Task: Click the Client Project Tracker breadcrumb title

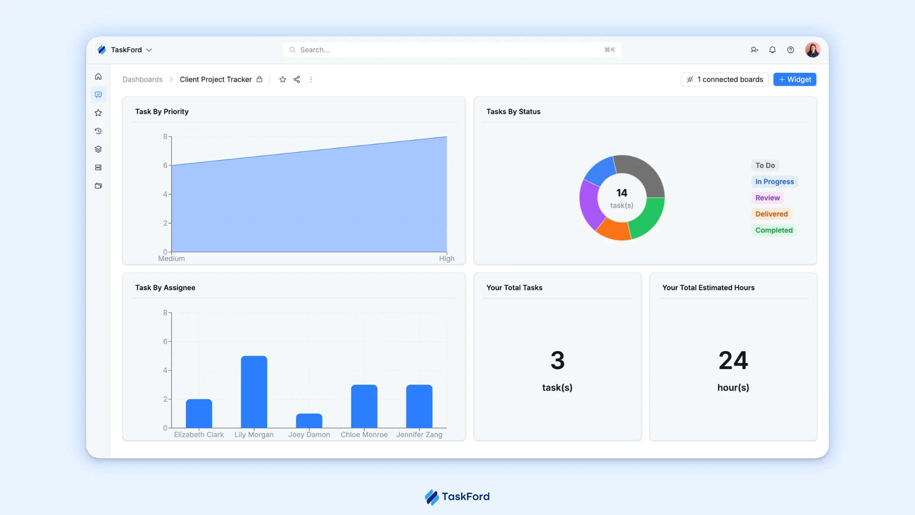Action: pyautogui.click(x=216, y=79)
